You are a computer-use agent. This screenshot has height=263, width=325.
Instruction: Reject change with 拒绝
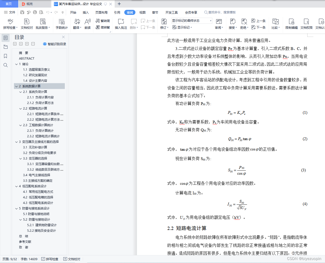(244, 24)
